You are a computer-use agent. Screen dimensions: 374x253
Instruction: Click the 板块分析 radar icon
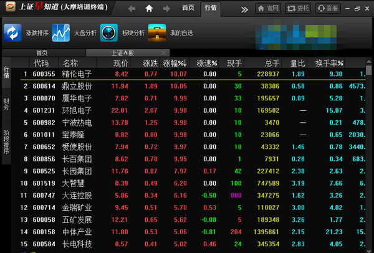click(x=108, y=32)
